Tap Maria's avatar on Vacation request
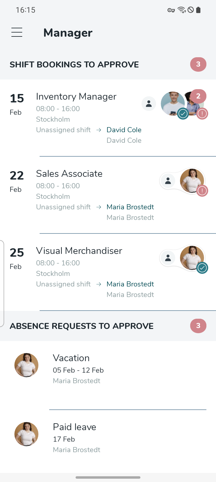 26,365
